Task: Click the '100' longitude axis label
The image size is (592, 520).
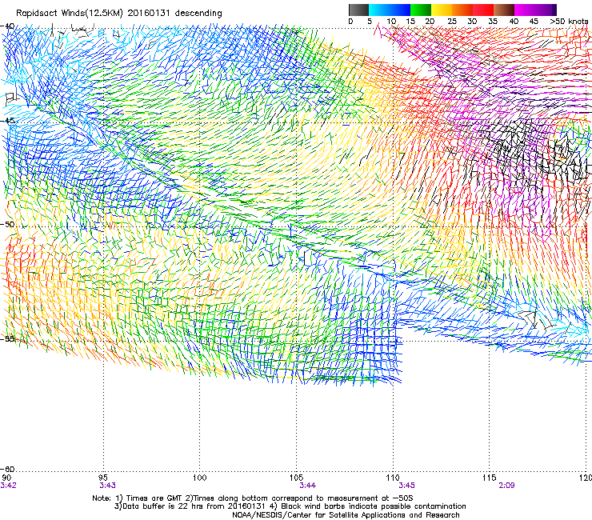Action: [200, 478]
